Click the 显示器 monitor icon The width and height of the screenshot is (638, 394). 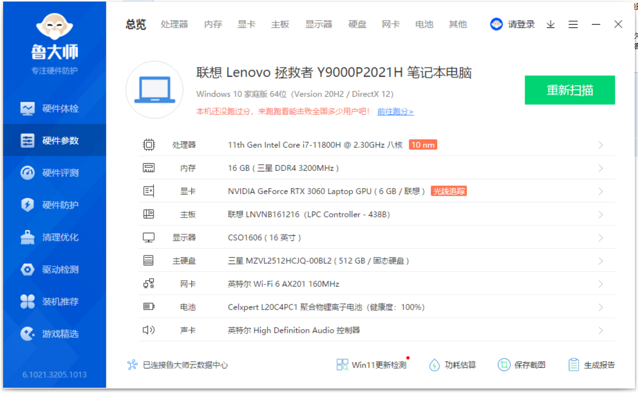click(x=148, y=237)
